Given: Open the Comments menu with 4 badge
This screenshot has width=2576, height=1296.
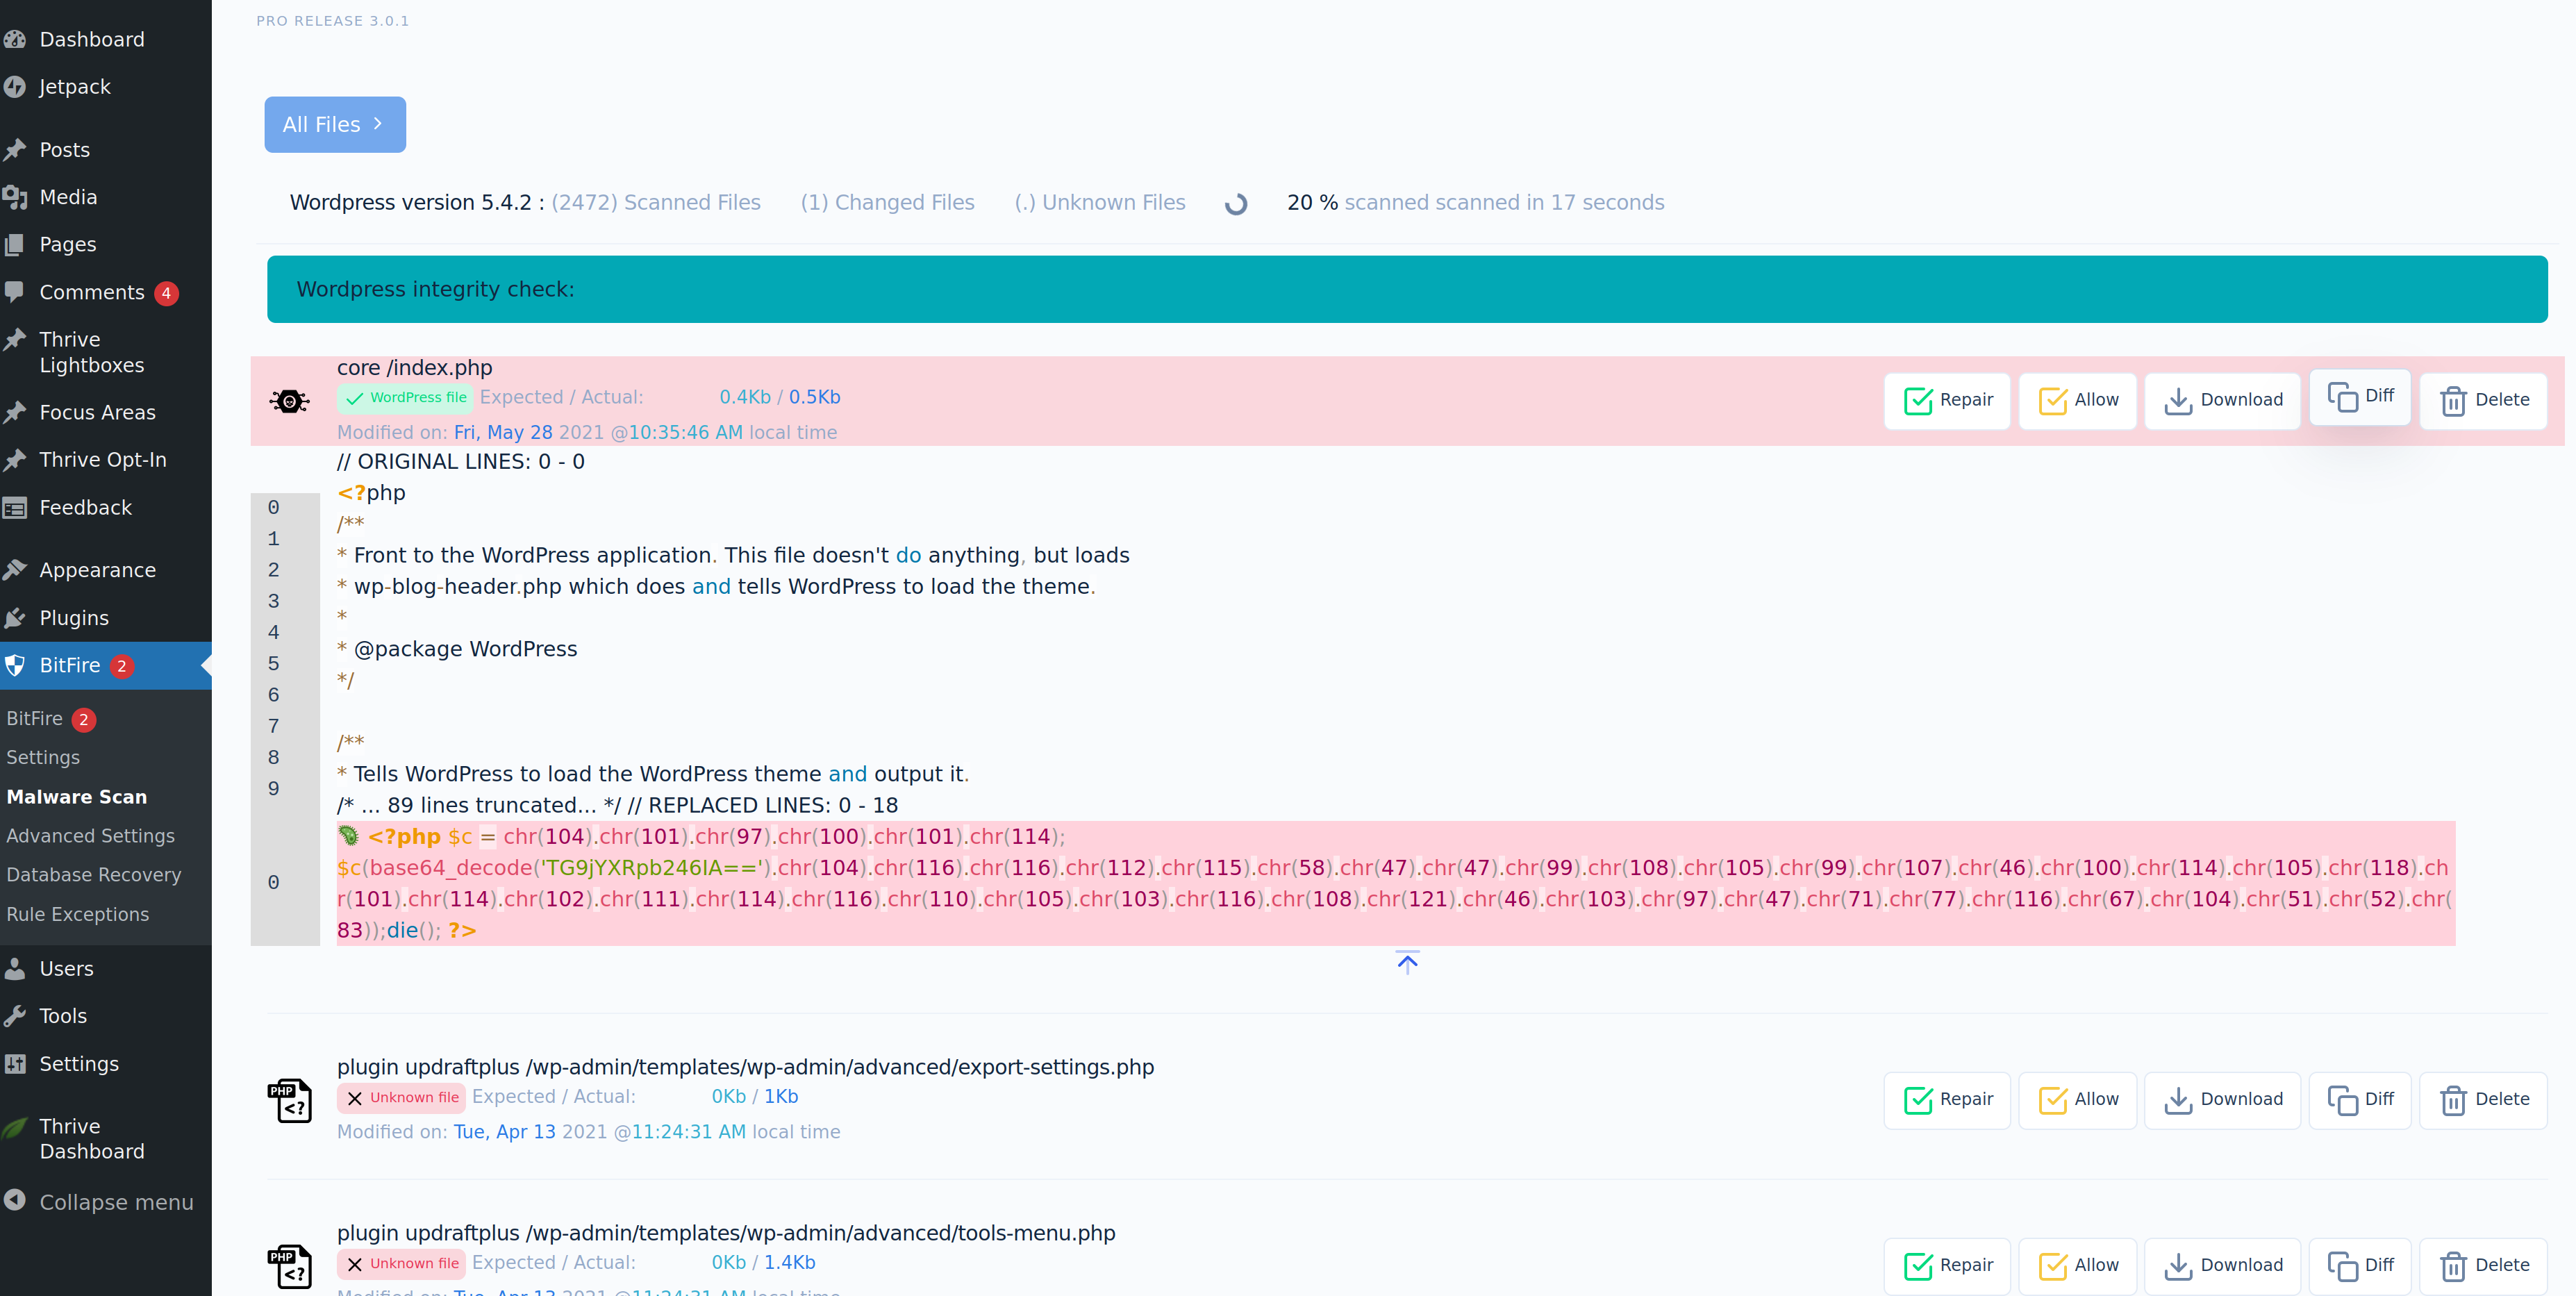Looking at the screenshot, I should tap(92, 292).
